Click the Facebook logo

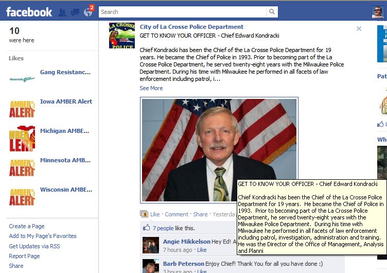coord(29,12)
